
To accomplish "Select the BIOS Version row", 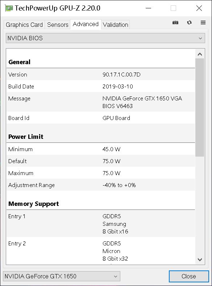I will [101, 74].
